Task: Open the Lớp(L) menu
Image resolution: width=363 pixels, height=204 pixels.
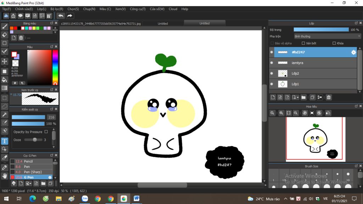Action: pyautogui.click(x=42, y=9)
